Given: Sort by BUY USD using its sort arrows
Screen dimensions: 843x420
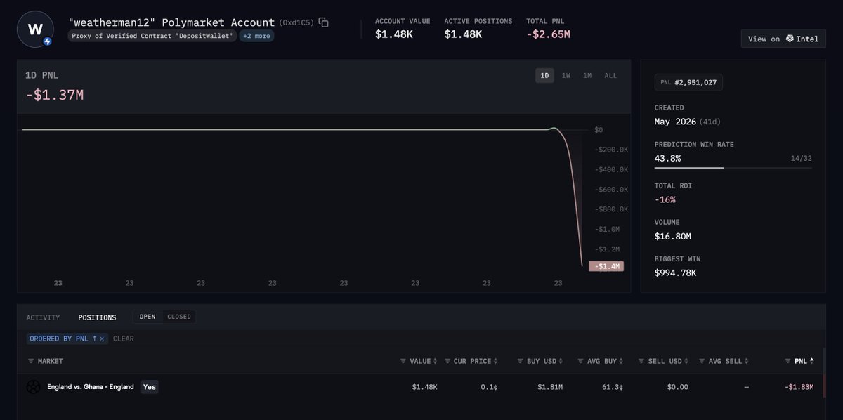Looking at the screenshot, I should click(561, 361).
